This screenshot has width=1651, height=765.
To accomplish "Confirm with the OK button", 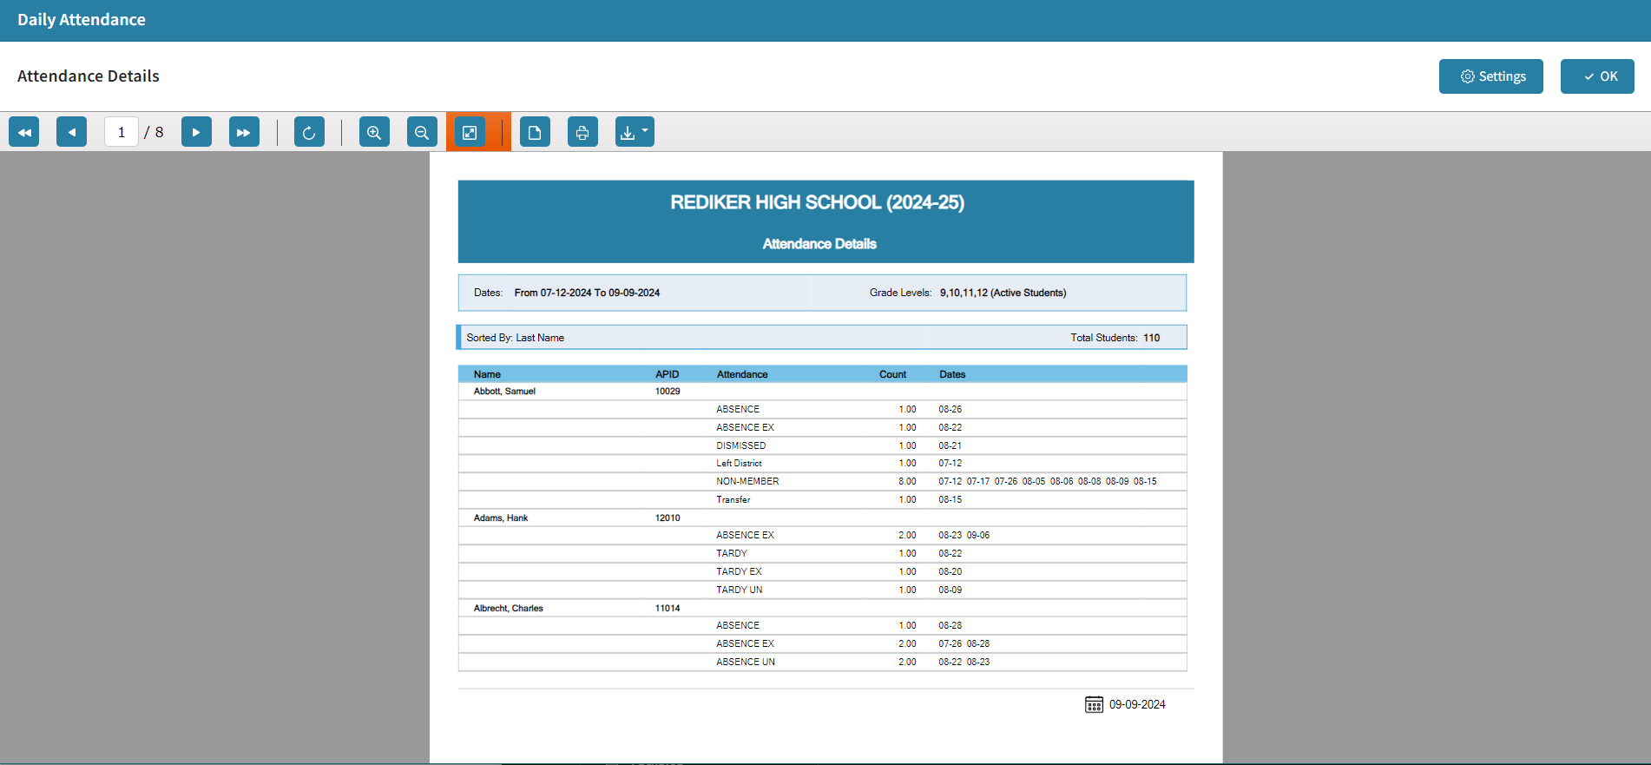I will (1597, 76).
